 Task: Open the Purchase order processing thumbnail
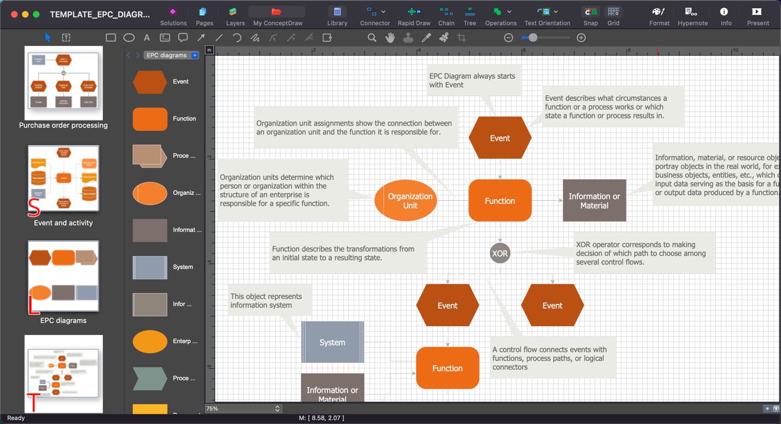[63, 83]
